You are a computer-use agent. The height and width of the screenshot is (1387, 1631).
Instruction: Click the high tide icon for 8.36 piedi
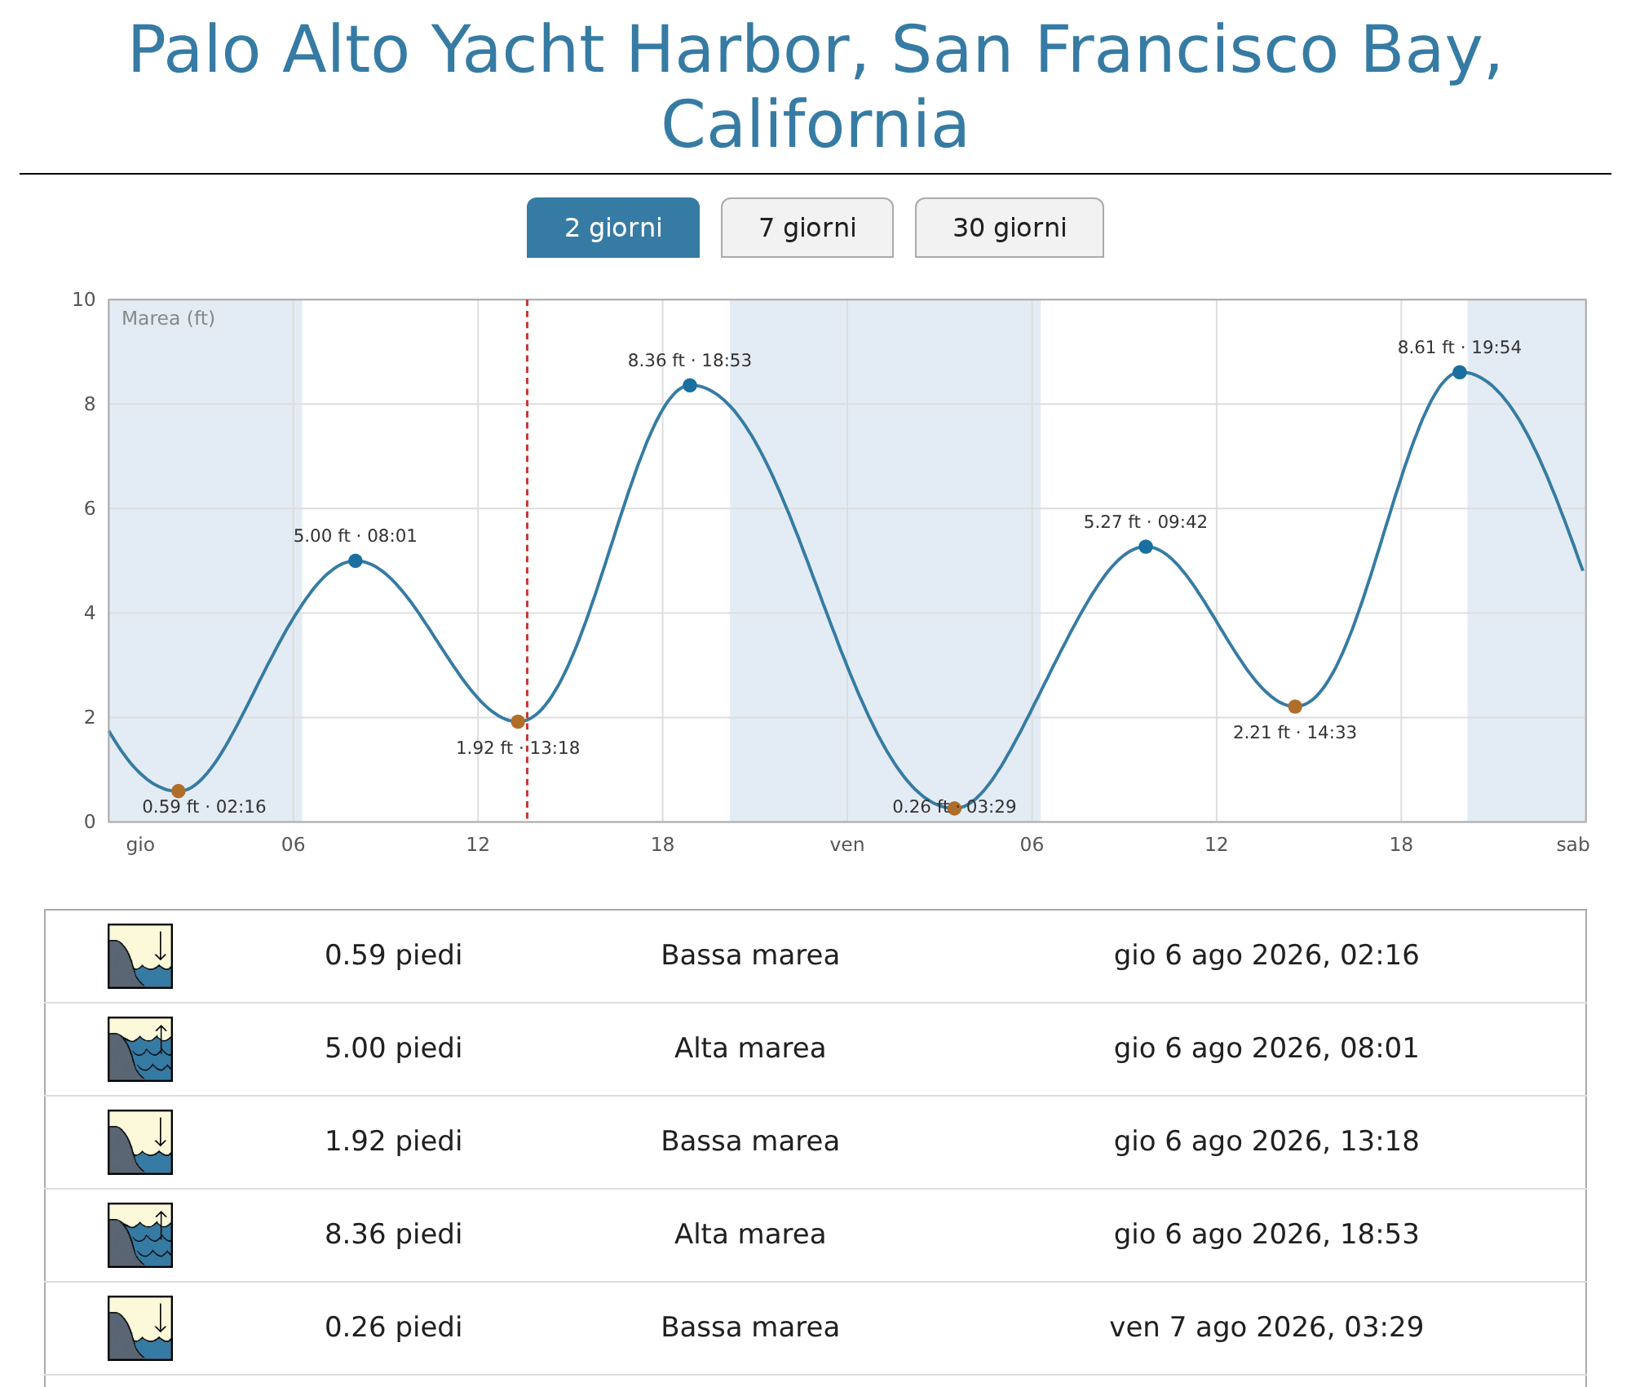(140, 1235)
